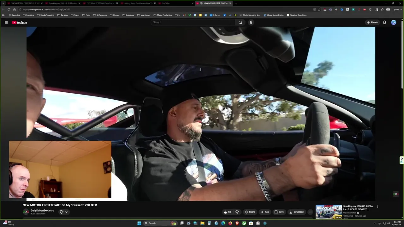404x227 pixels.
Task: Open the Vacation Countdown bookmark
Action: pyautogui.click(x=296, y=15)
